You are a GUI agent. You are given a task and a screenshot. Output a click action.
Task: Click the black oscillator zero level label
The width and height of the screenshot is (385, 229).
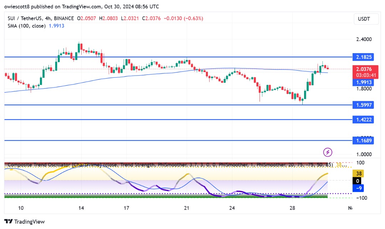358,181
